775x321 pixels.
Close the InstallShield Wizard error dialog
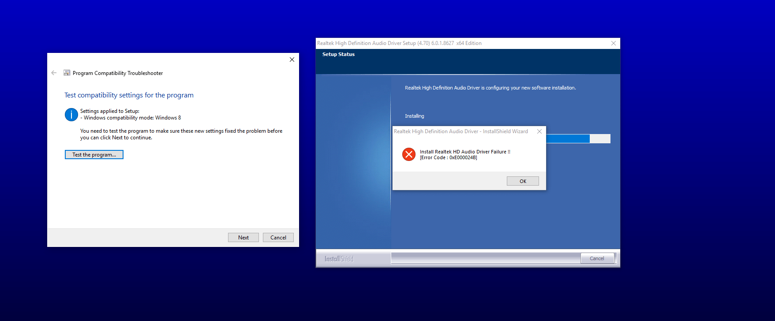(539, 131)
